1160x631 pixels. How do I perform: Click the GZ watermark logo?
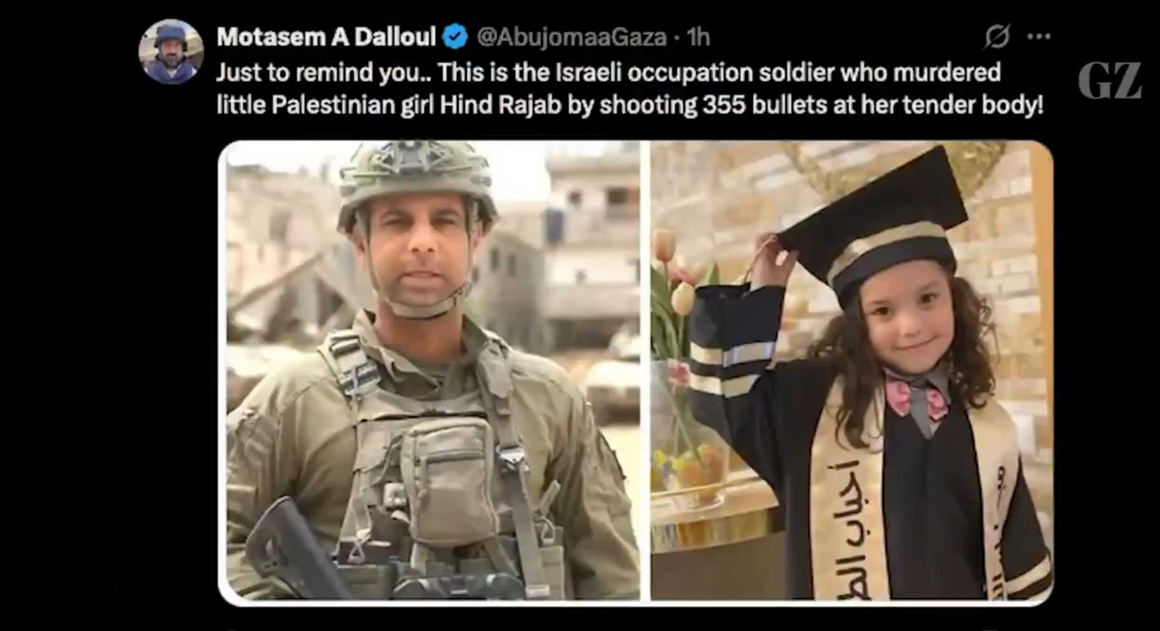[x=1110, y=81]
